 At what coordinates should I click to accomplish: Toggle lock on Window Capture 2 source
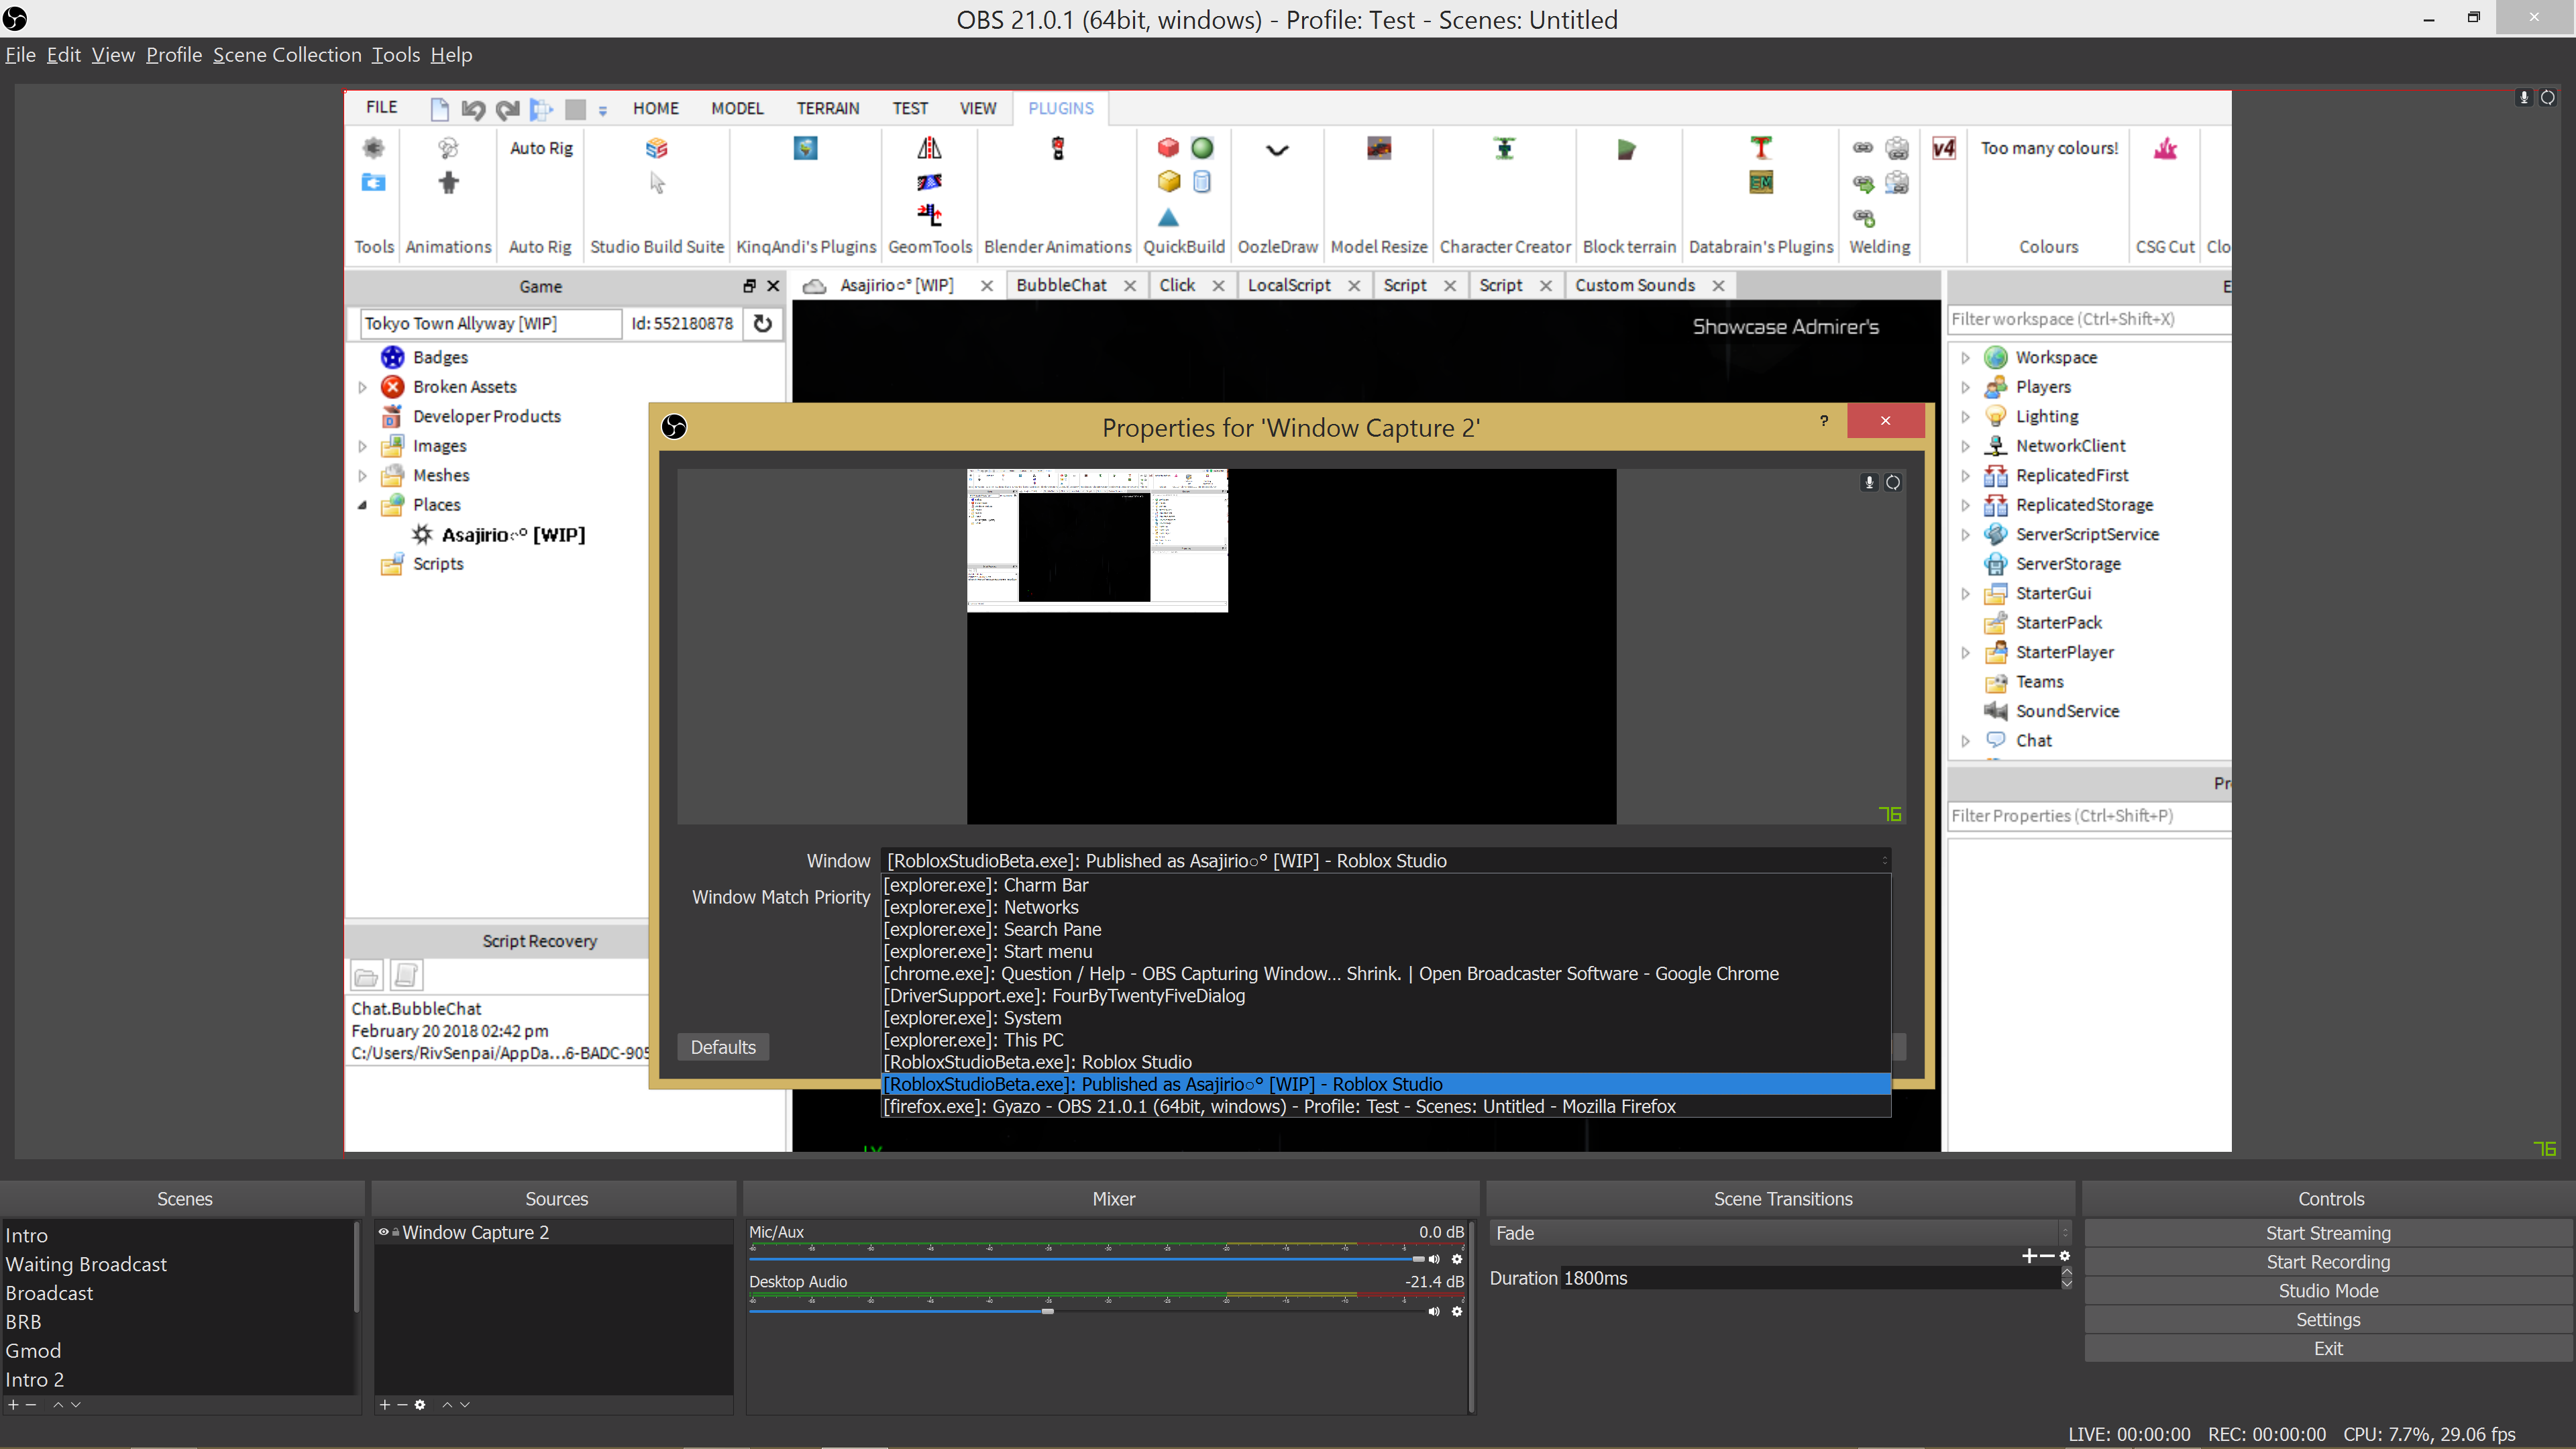pyautogui.click(x=396, y=1232)
